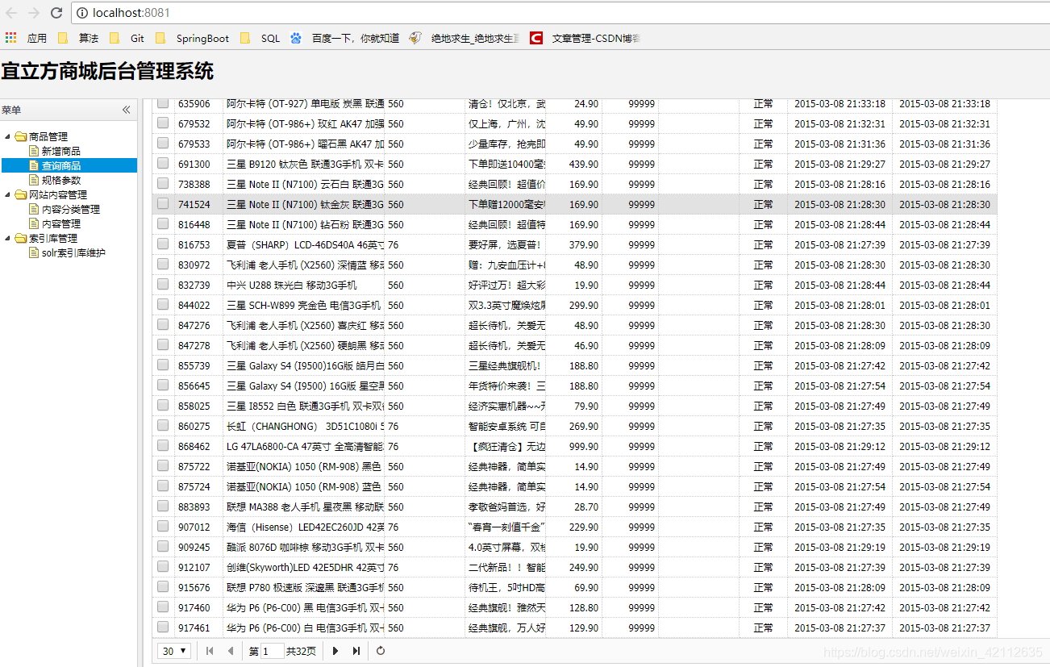Select 查询商品 in the menu tree
Image resolution: width=1050 pixels, height=667 pixels.
(61, 165)
